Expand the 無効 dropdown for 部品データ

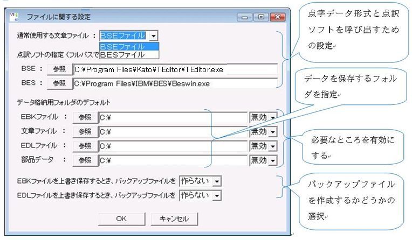pyautogui.click(x=272, y=160)
